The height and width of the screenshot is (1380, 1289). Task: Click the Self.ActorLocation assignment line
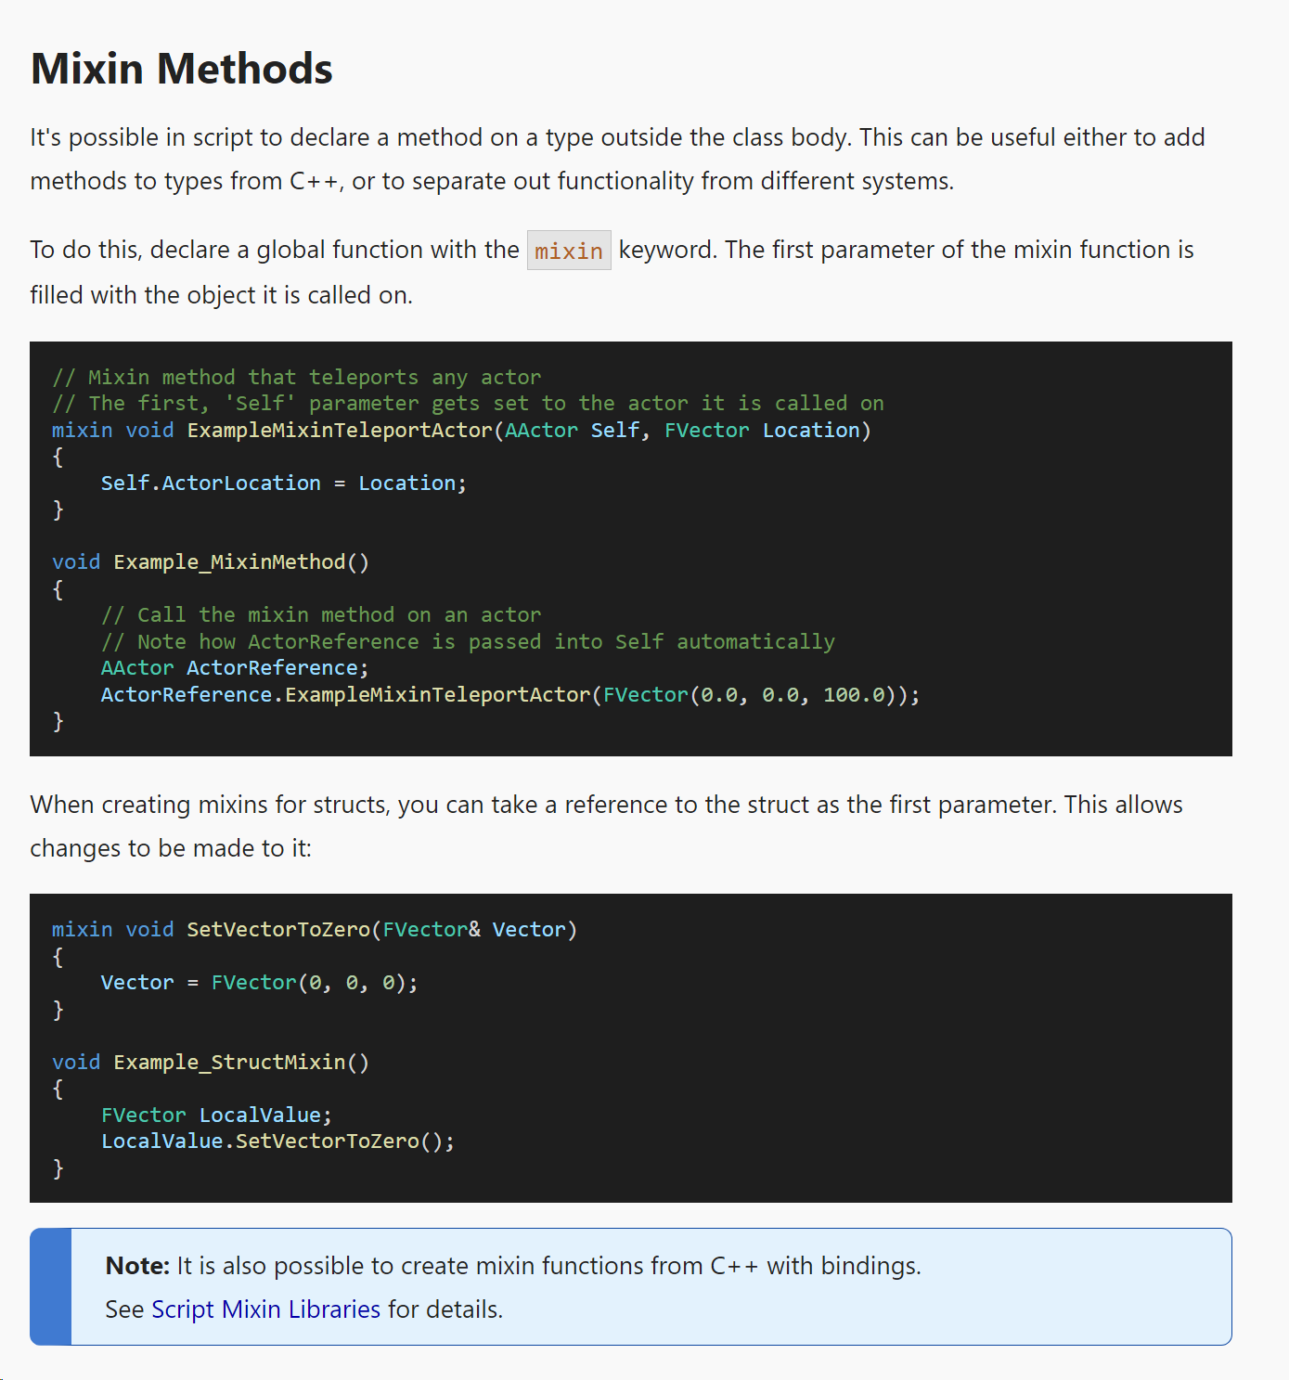(x=283, y=484)
